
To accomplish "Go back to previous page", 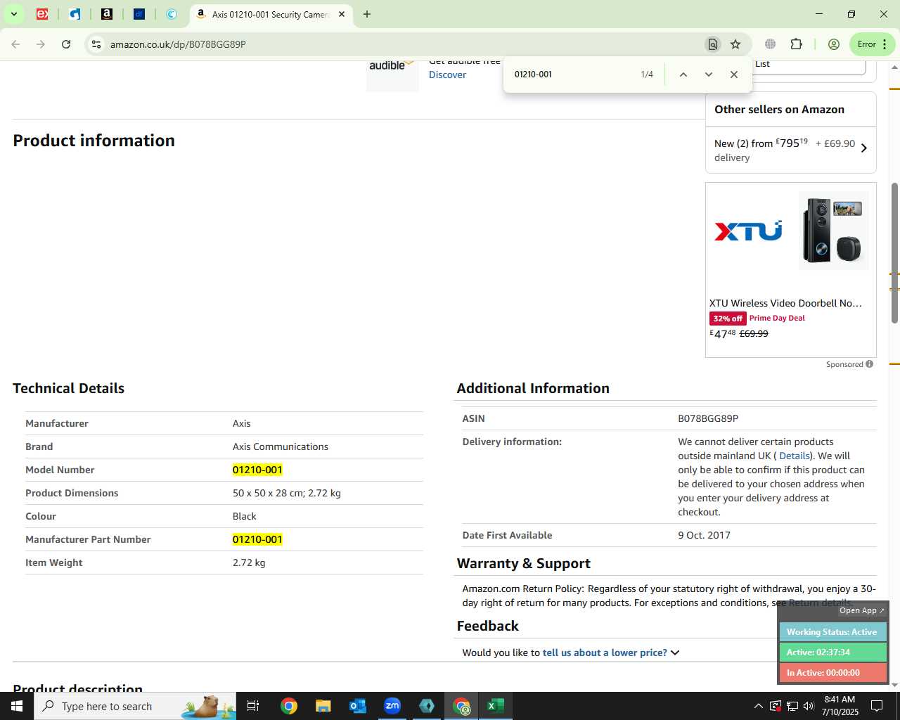I will 15,44.
